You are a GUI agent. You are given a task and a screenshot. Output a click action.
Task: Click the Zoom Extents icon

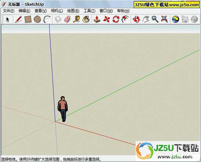(165, 19)
